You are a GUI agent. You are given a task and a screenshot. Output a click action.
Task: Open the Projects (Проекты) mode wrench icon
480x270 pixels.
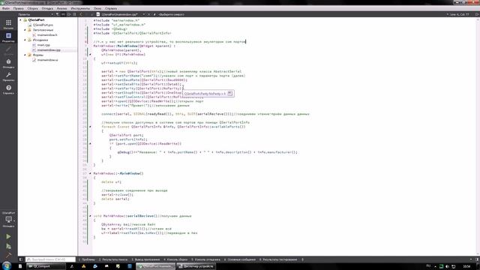click(x=8, y=76)
